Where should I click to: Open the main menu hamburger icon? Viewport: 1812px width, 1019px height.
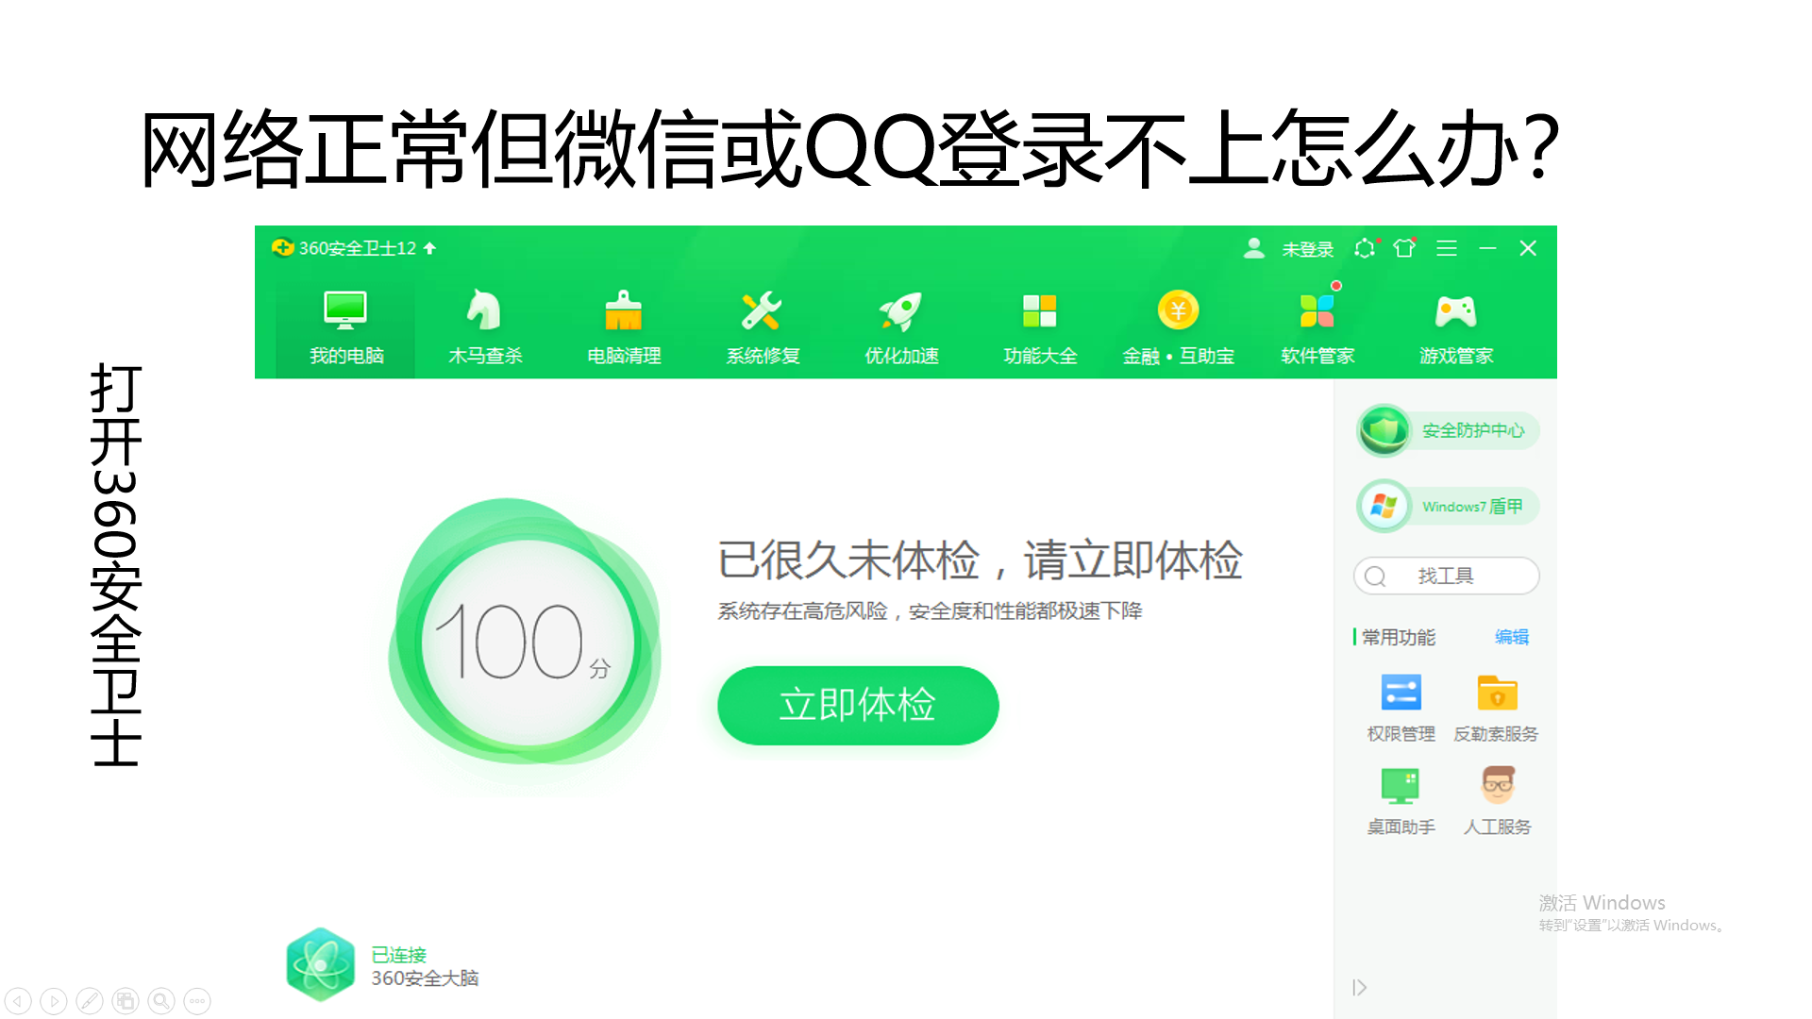(x=1446, y=248)
